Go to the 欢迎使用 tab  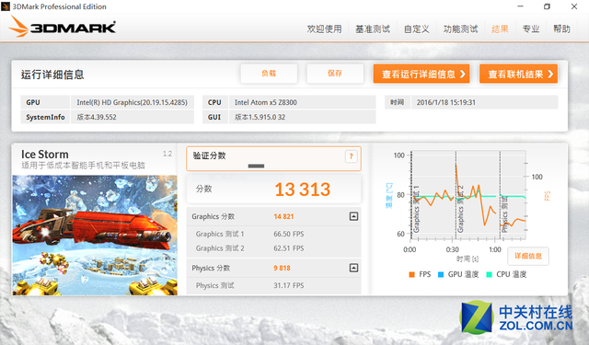(325, 29)
